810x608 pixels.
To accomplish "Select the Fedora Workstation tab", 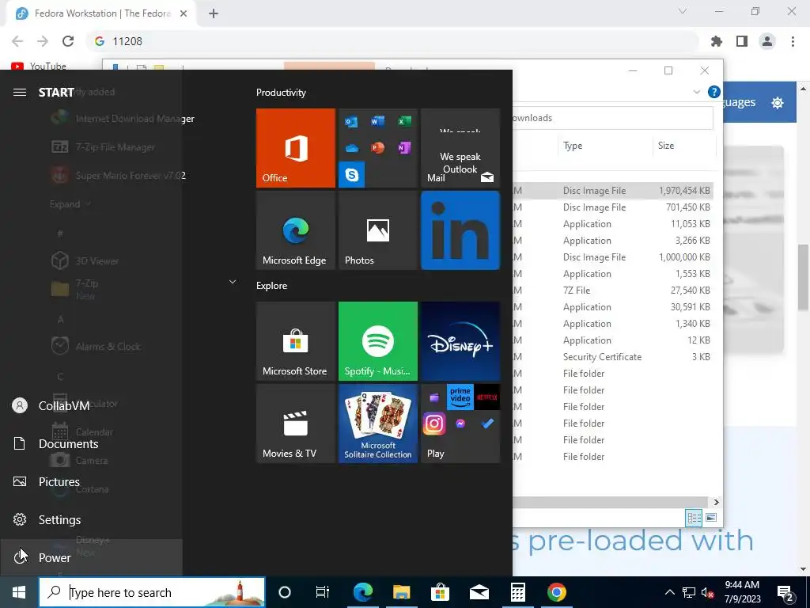I will 100,13.
